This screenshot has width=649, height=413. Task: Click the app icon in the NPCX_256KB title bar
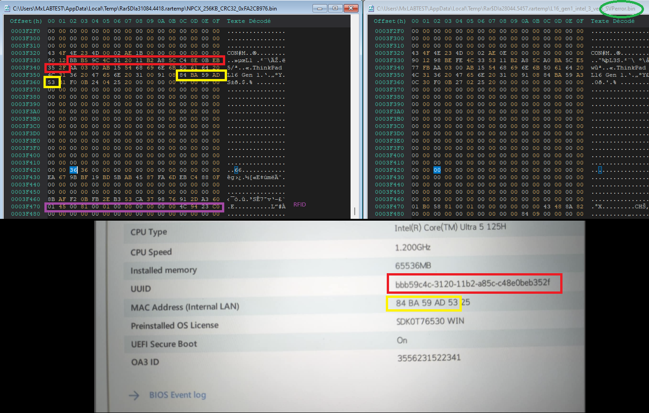coord(7,8)
